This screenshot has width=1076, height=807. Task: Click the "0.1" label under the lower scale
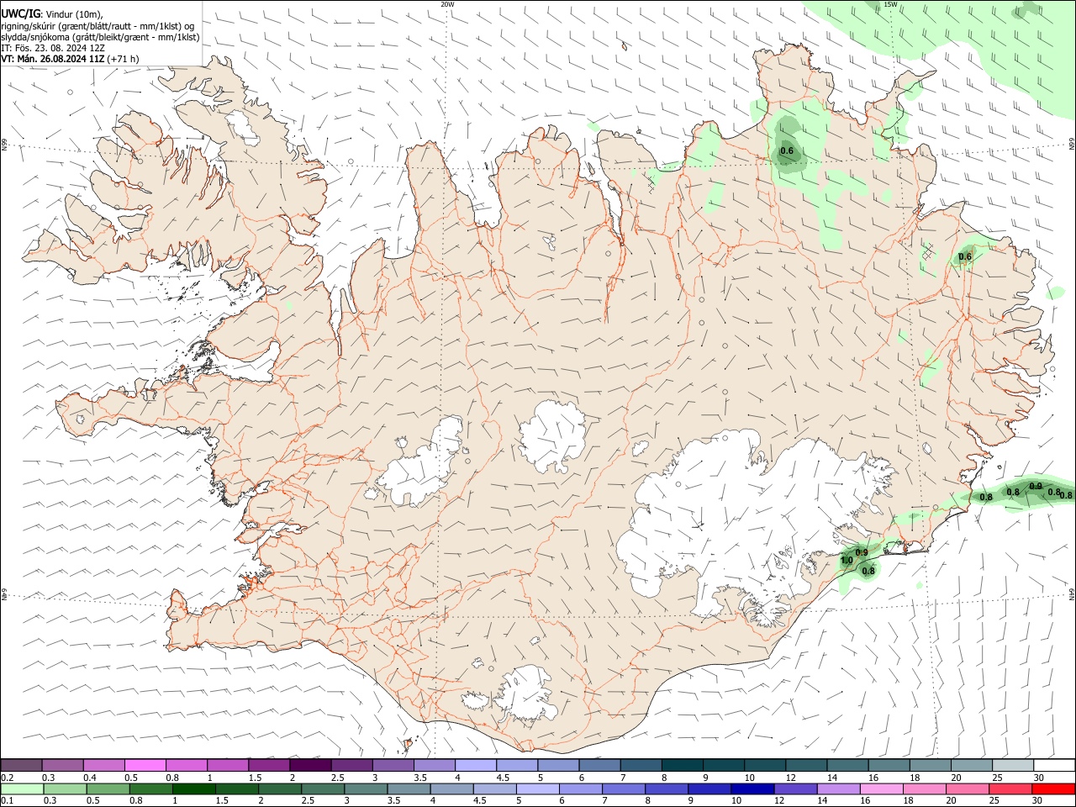pos(8,801)
